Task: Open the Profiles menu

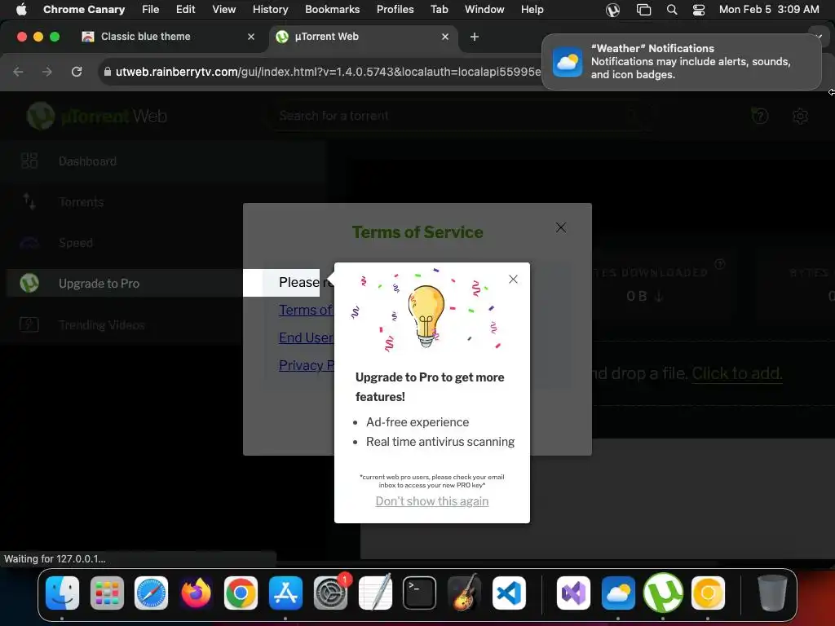Action: (395, 9)
